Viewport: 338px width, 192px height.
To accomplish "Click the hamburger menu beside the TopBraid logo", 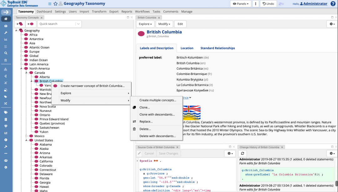I will tap(49, 4).
